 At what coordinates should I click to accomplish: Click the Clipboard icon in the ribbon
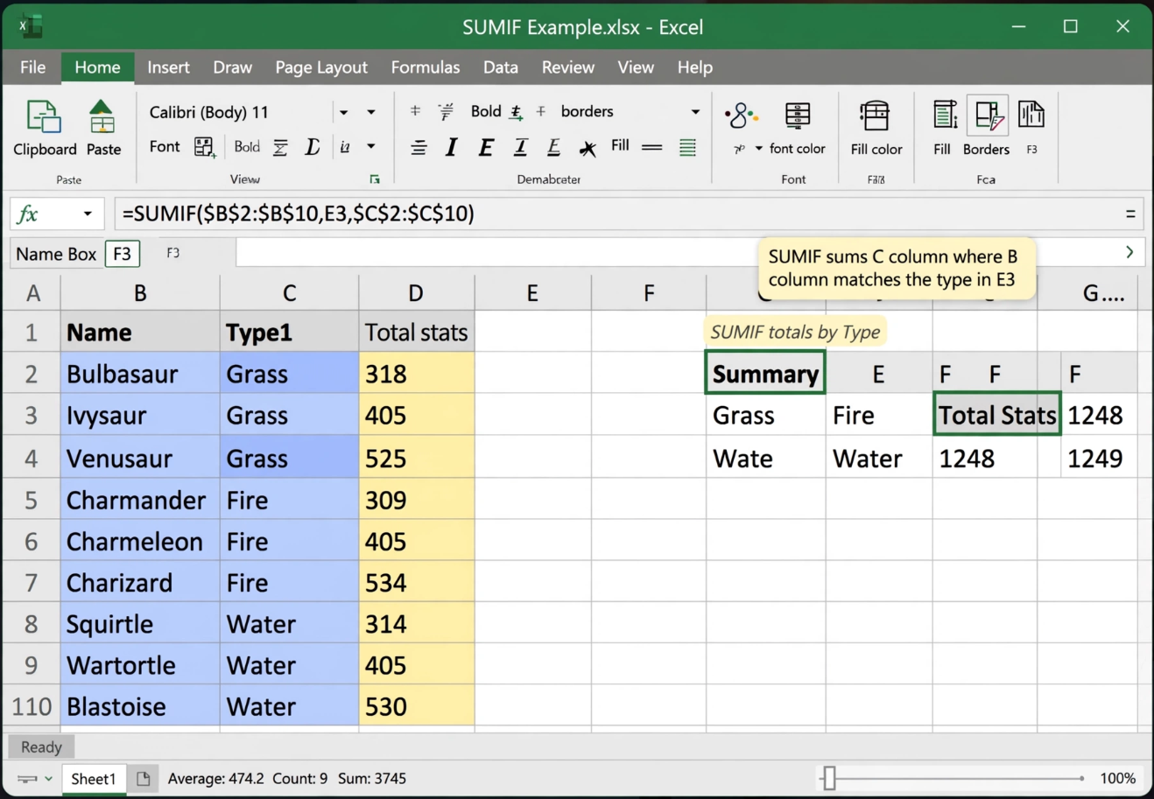tap(44, 117)
